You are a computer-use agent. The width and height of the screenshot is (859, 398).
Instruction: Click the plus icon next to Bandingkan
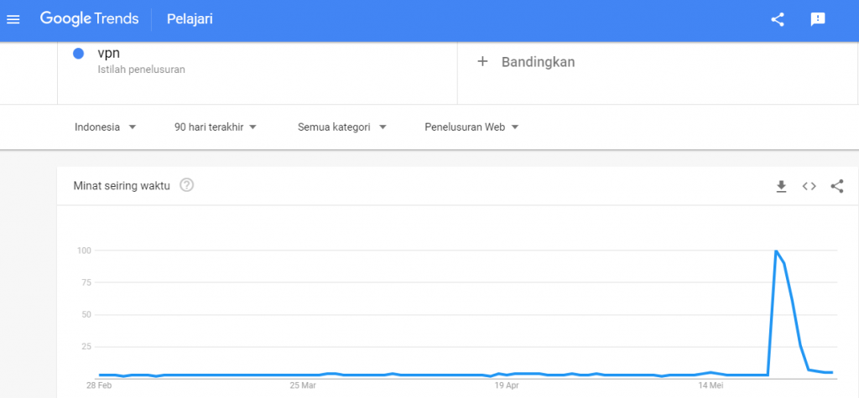pyautogui.click(x=482, y=61)
